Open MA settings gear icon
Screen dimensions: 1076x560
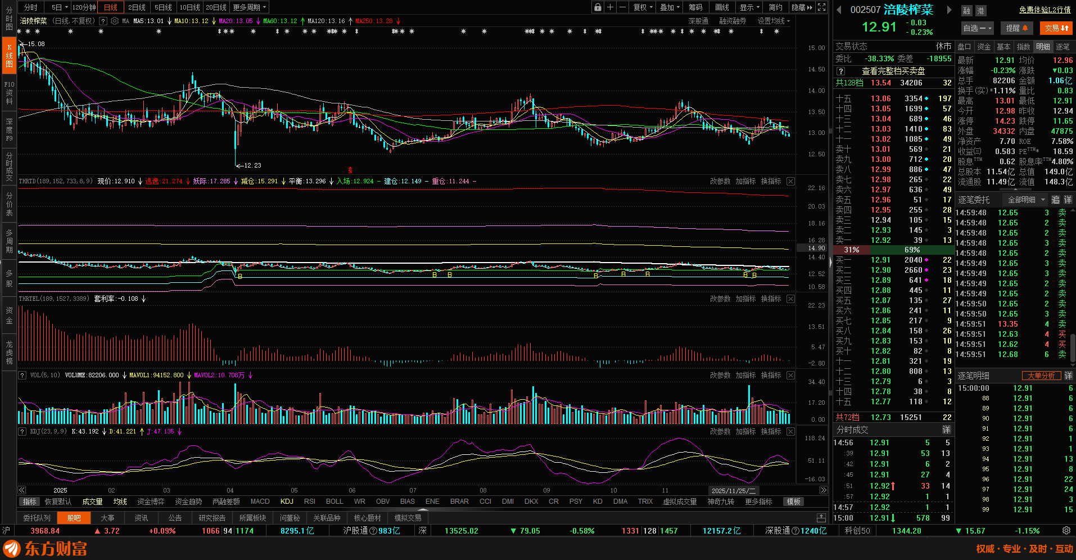tap(115, 21)
